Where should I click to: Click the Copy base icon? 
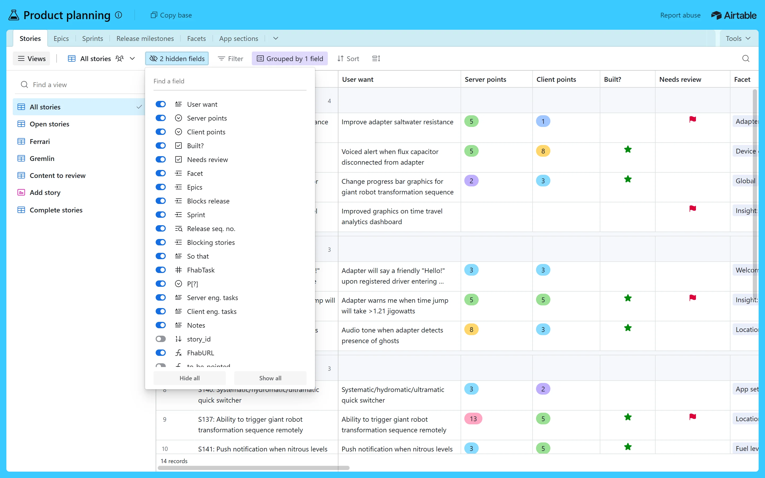point(154,15)
